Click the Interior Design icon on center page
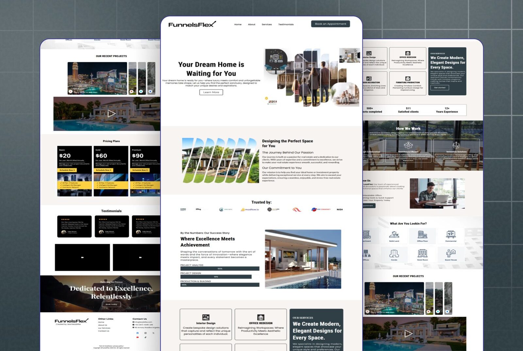523x351 pixels. [206, 317]
